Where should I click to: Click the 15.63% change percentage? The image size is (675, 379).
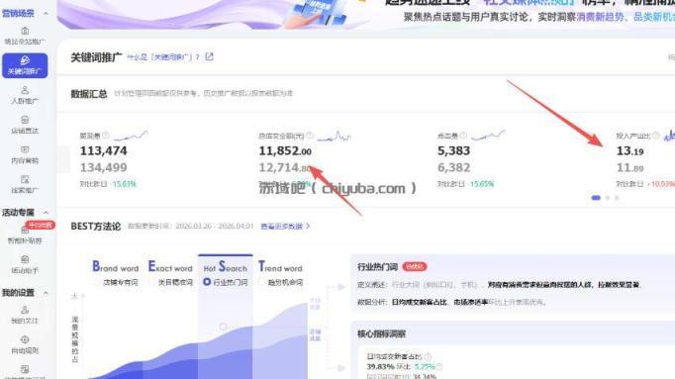(x=125, y=184)
